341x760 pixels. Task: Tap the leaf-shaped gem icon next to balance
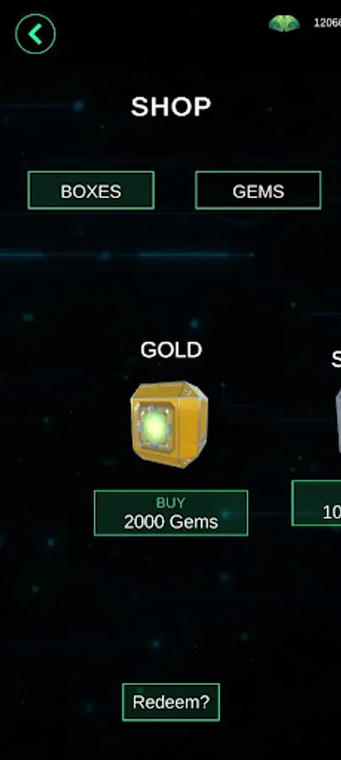pyautogui.click(x=284, y=24)
